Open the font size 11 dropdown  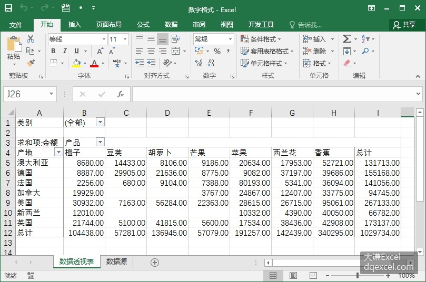click(x=125, y=39)
